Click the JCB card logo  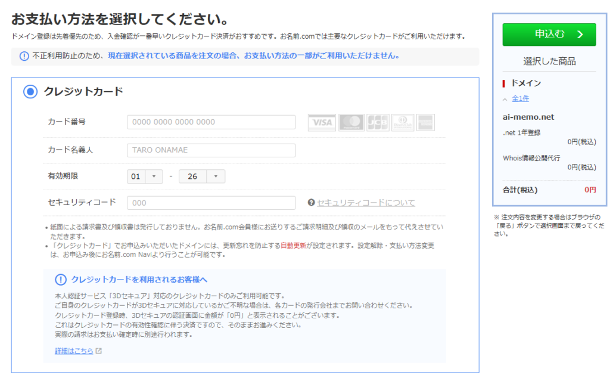(378, 122)
